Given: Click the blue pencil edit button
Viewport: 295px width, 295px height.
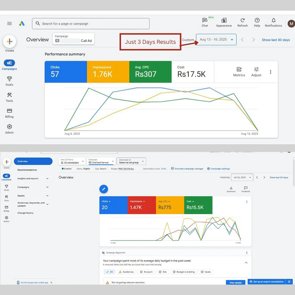Looking at the screenshot, I should (104, 189).
